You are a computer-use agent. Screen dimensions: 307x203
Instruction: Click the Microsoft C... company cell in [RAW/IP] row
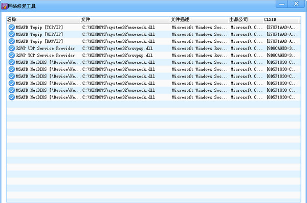click(246, 41)
